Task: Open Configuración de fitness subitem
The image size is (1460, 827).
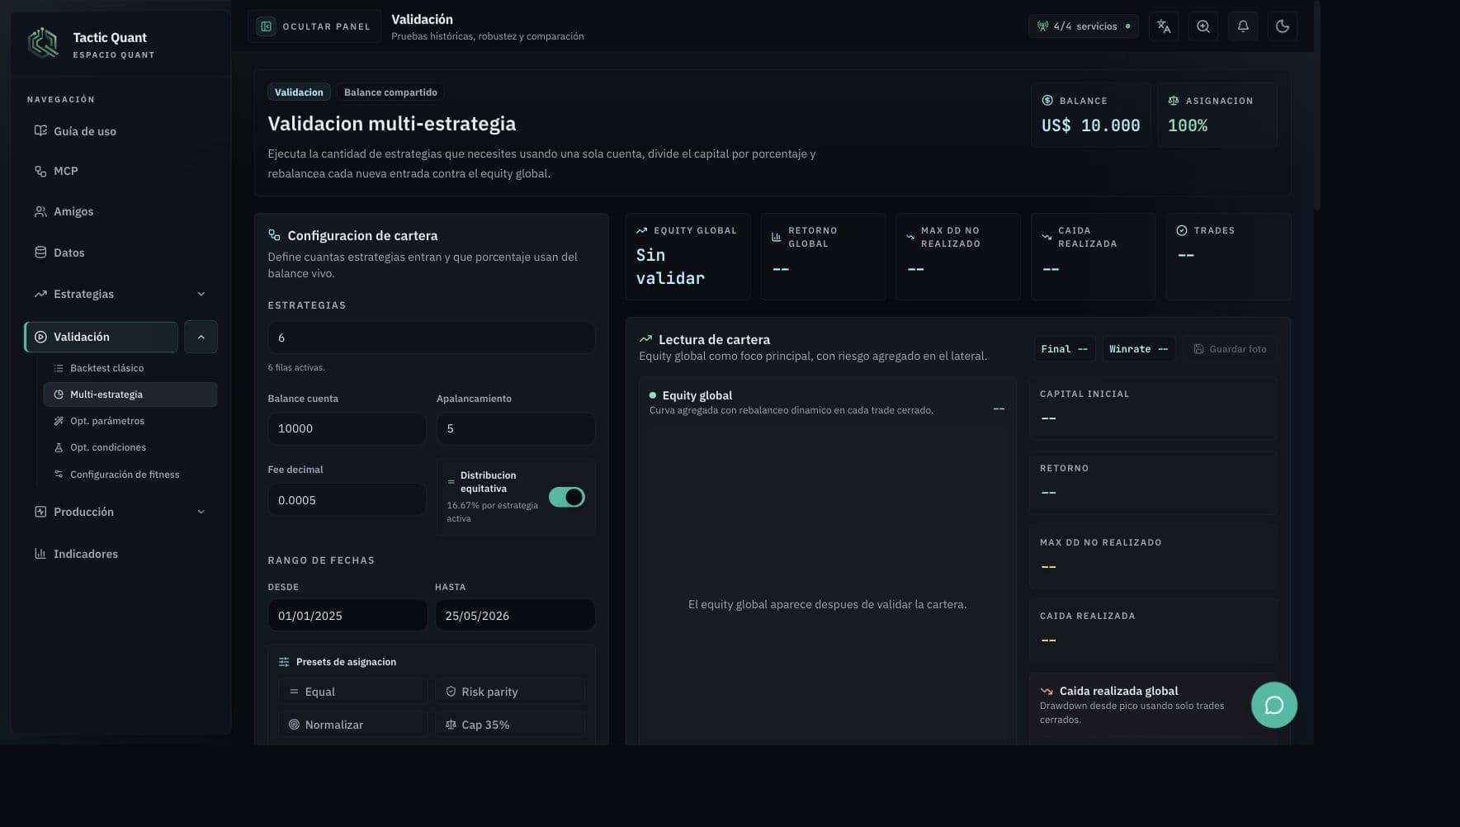Action: [x=130, y=475]
